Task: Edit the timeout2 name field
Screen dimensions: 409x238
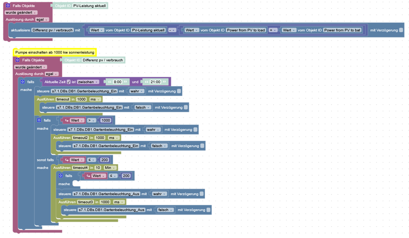Action: 80,138
